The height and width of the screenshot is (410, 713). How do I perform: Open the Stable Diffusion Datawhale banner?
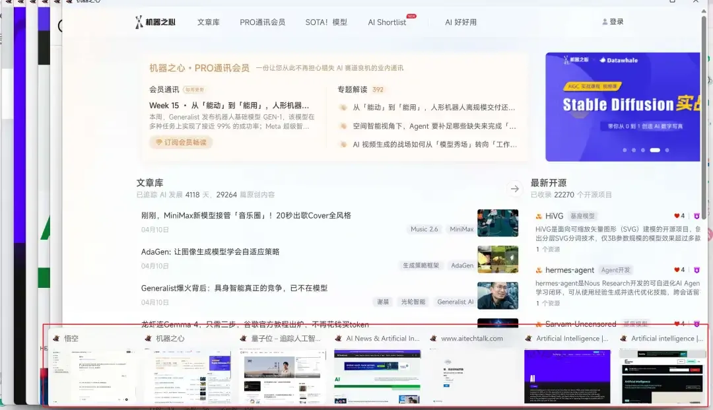pyautogui.click(x=623, y=107)
